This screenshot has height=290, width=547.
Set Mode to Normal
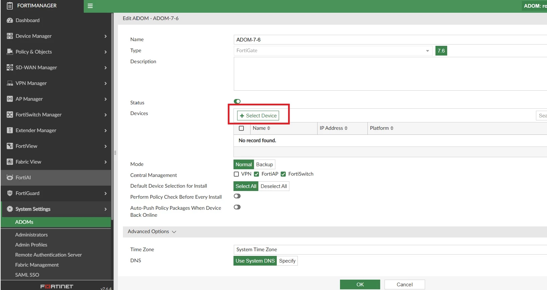click(x=244, y=165)
